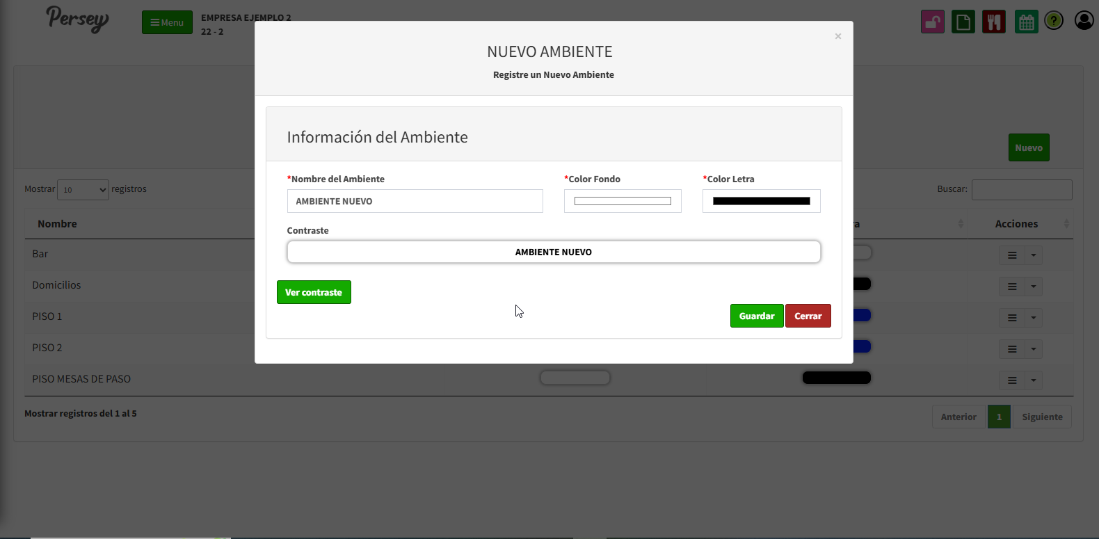Click the hamburger actions icon for Bar row
This screenshot has height=539, width=1099.
pos(1012,255)
